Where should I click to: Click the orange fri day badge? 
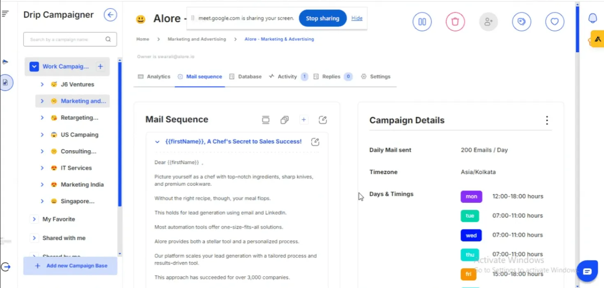468,274
